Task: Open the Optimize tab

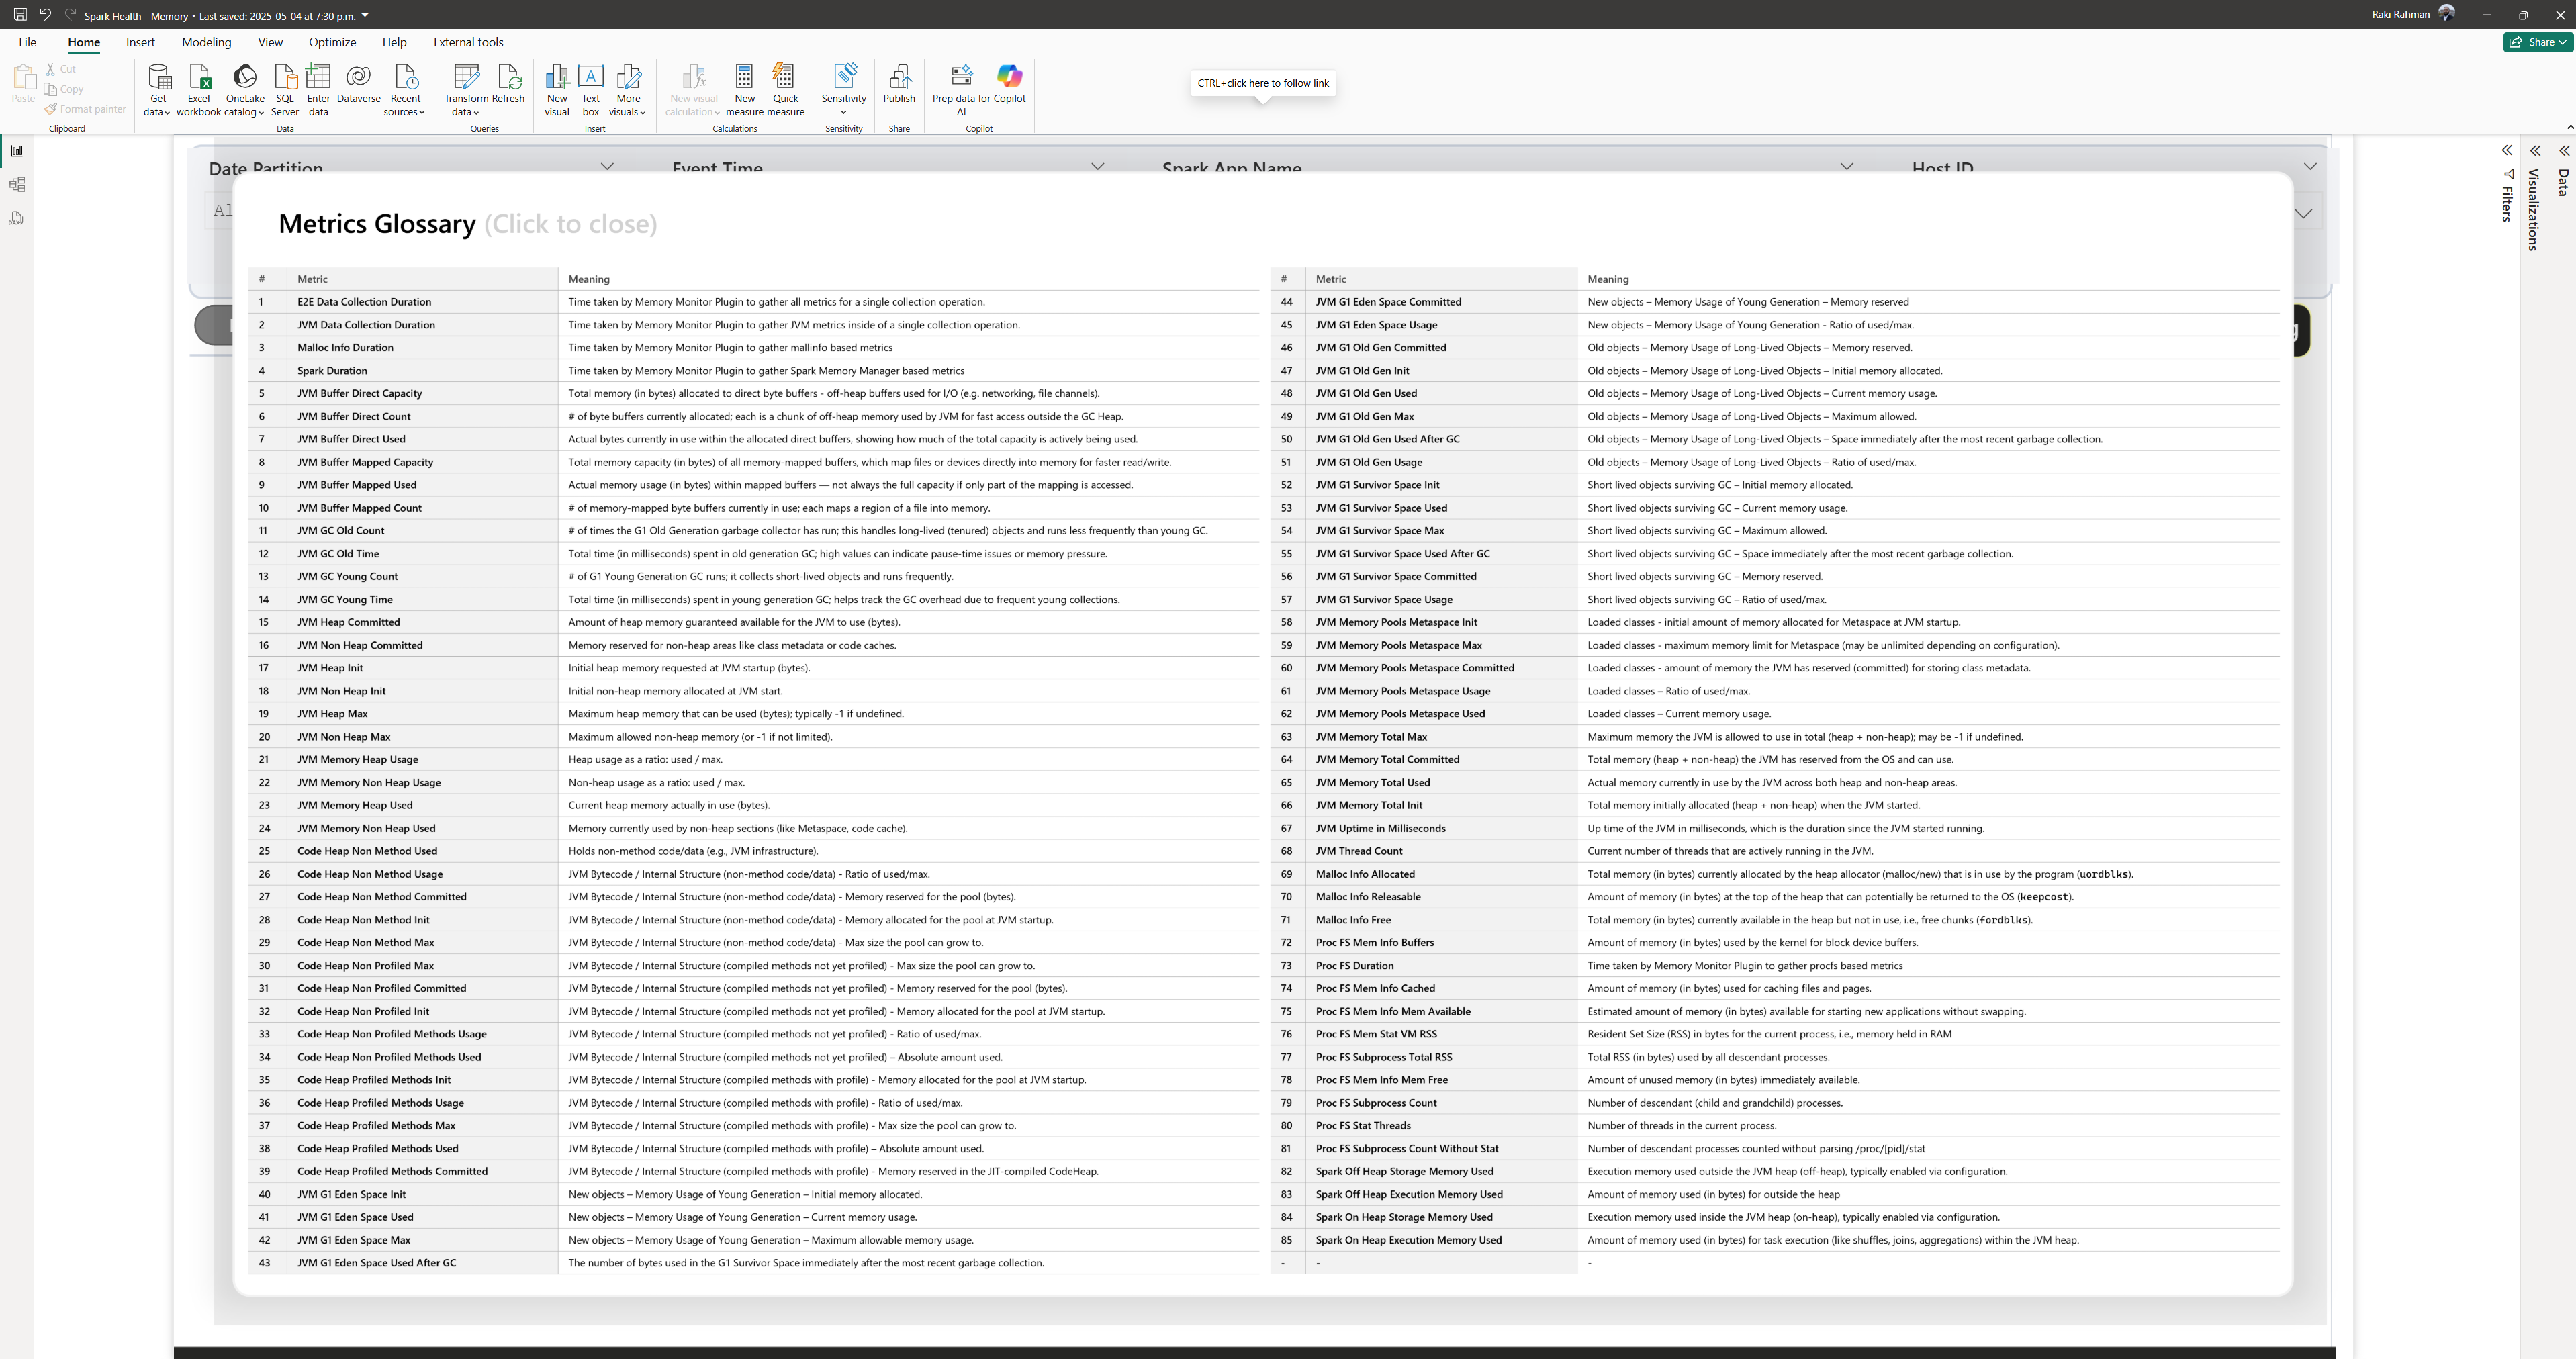Action: point(332,42)
